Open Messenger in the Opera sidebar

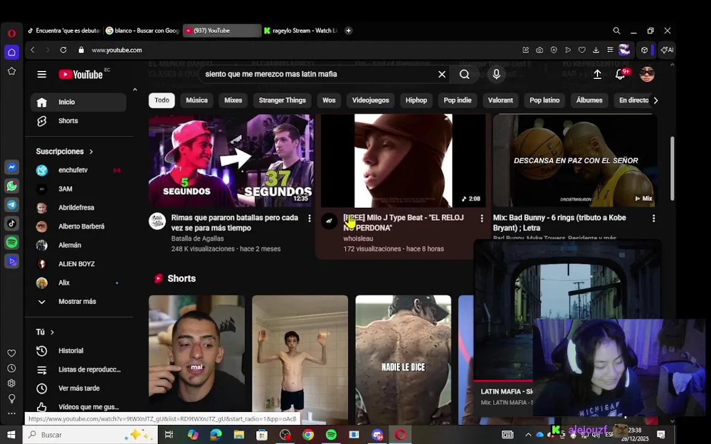point(12,167)
